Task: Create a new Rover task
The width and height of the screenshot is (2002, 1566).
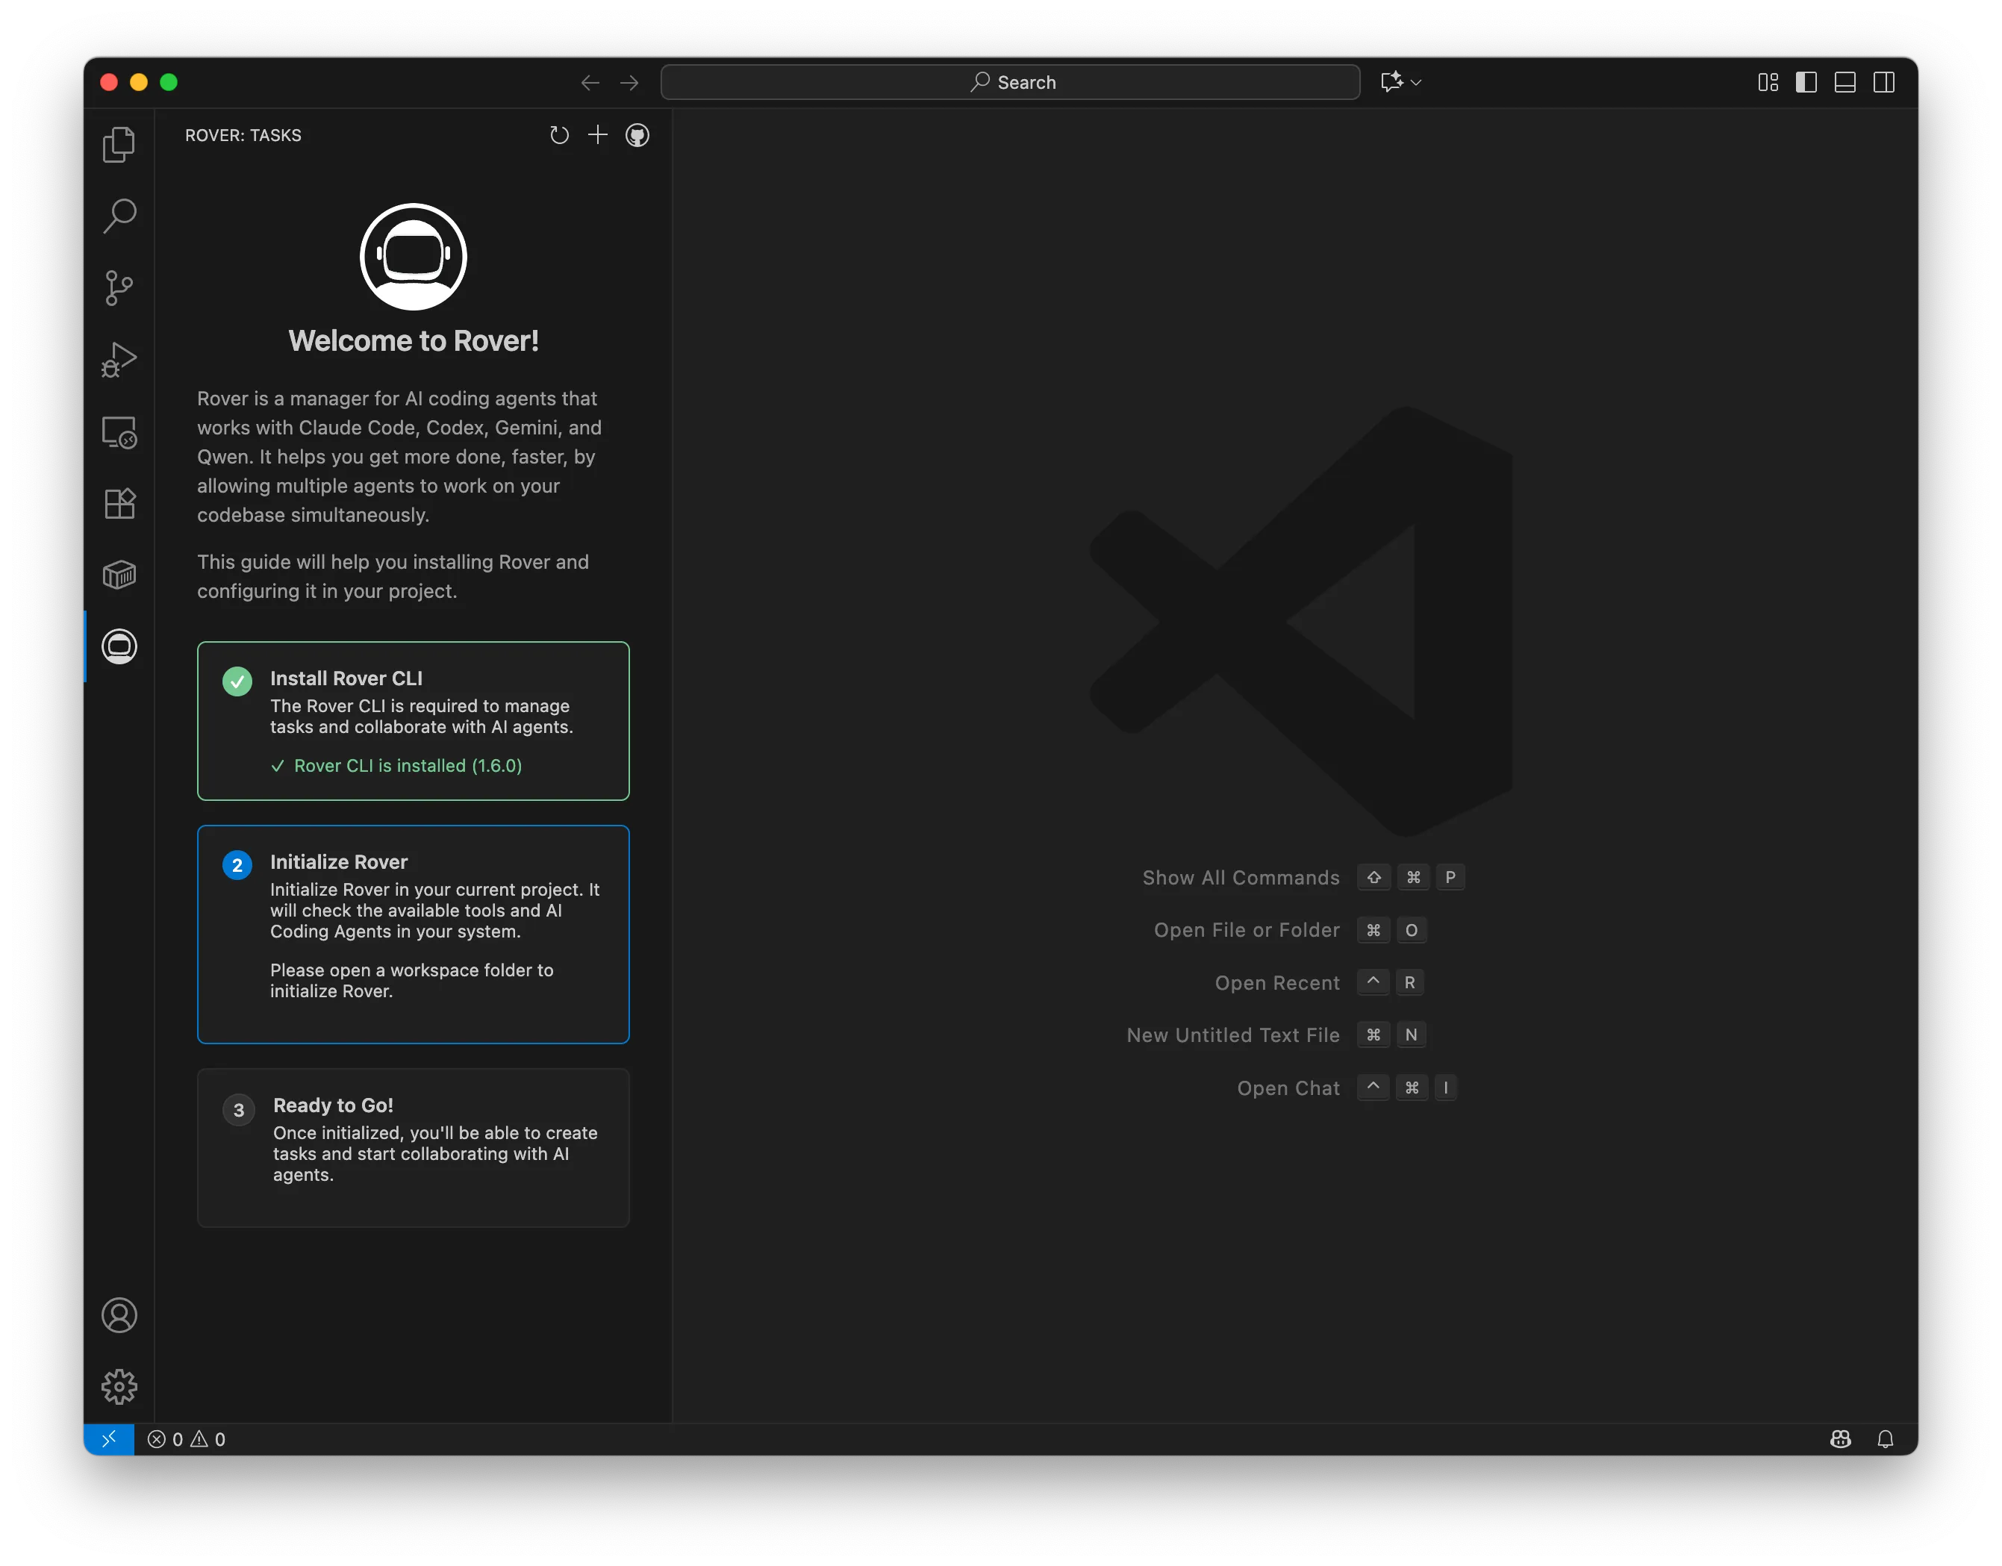Action: point(598,135)
